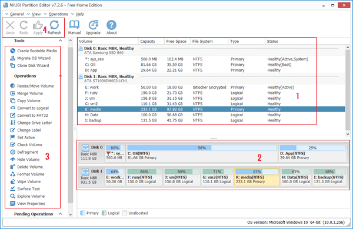The image size is (353, 229).
Task: Select Disk 1 header in volume list
Action: [211, 79]
